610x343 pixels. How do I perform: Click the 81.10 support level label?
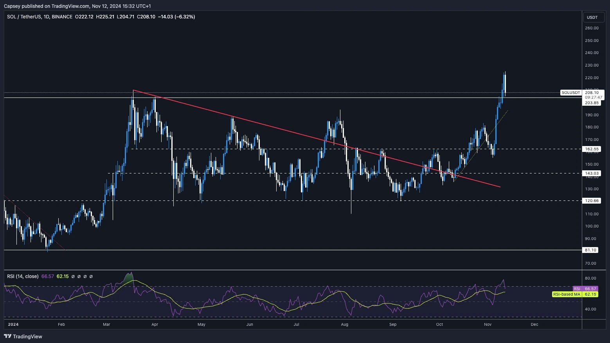(591, 249)
